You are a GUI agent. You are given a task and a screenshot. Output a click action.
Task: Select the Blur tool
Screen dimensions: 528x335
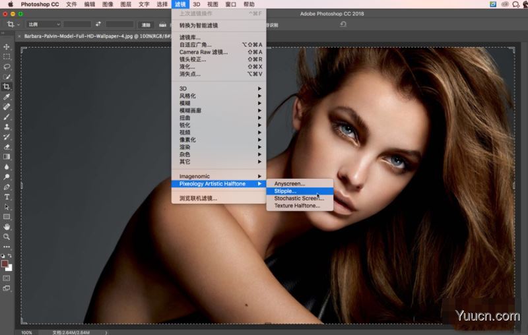[x=7, y=167]
